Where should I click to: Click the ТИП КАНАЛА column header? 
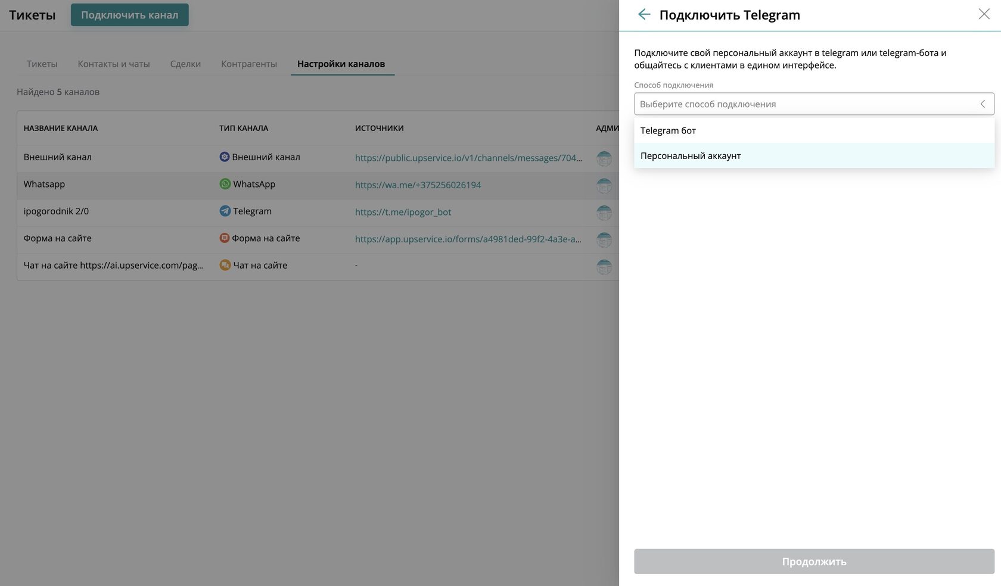(244, 128)
